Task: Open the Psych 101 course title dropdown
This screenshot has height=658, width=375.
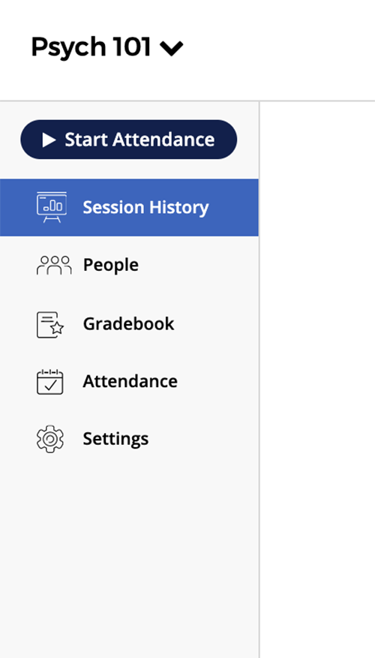Action: coord(107,47)
